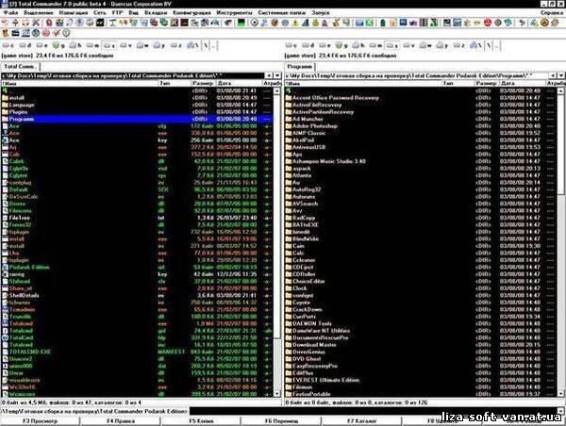The height and width of the screenshot is (426, 566).
Task: Switch left panel to drive z
Action: pyautogui.click(x=175, y=45)
